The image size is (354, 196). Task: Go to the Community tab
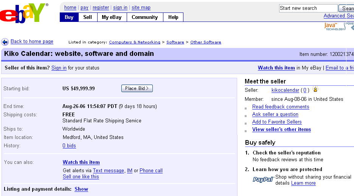[x=145, y=17]
